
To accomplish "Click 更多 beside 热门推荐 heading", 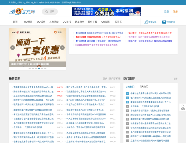I will coord(176,79).
